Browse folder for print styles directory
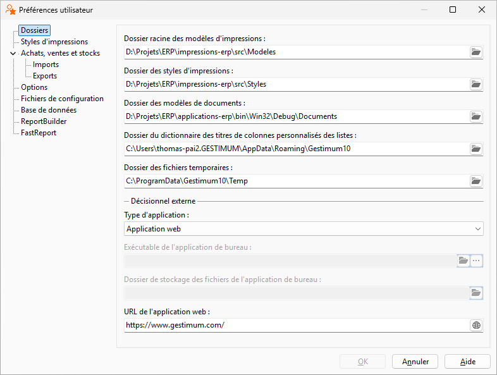The image size is (497, 375). point(476,84)
